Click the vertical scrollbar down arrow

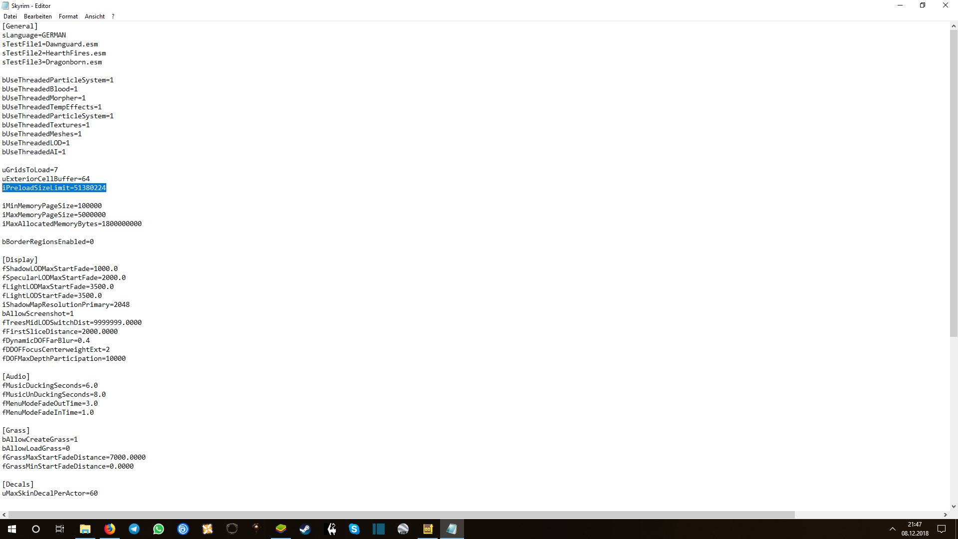click(x=954, y=506)
